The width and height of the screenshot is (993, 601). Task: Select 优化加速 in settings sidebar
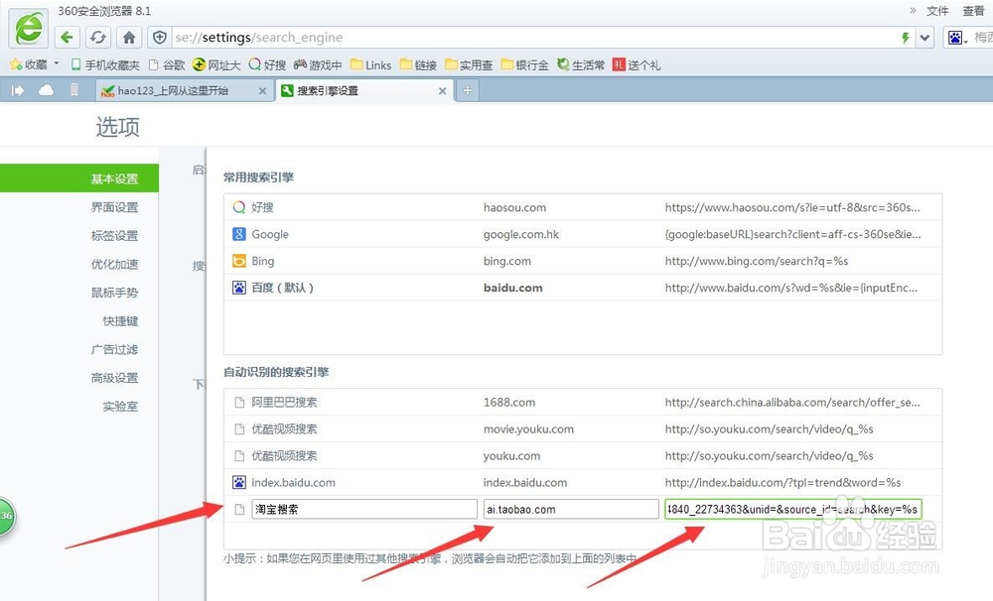pos(114,264)
